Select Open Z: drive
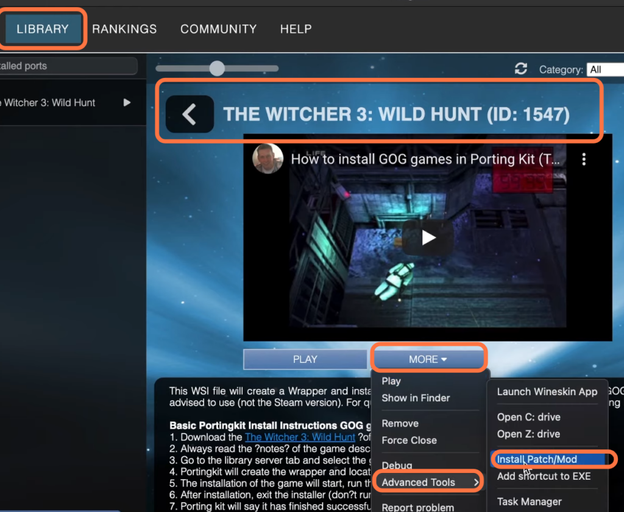This screenshot has height=512, width=624. click(528, 434)
